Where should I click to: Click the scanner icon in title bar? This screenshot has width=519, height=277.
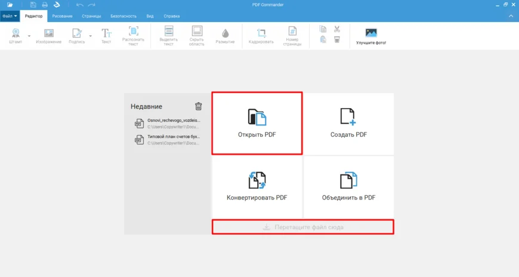tap(57, 5)
